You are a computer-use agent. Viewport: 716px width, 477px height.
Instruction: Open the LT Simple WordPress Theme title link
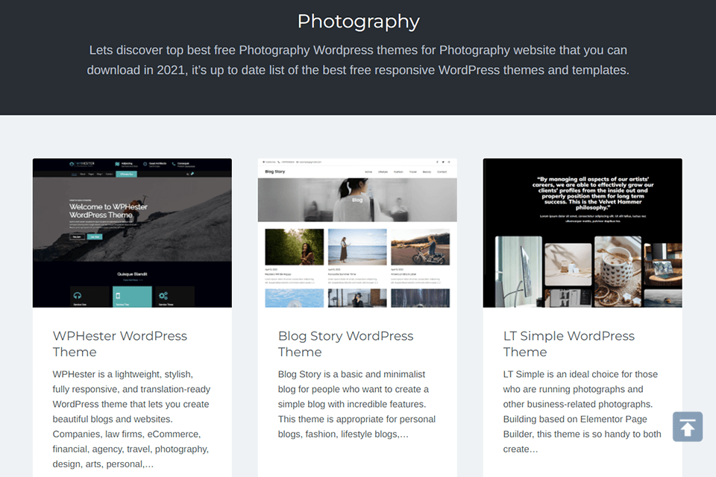pyautogui.click(x=569, y=344)
